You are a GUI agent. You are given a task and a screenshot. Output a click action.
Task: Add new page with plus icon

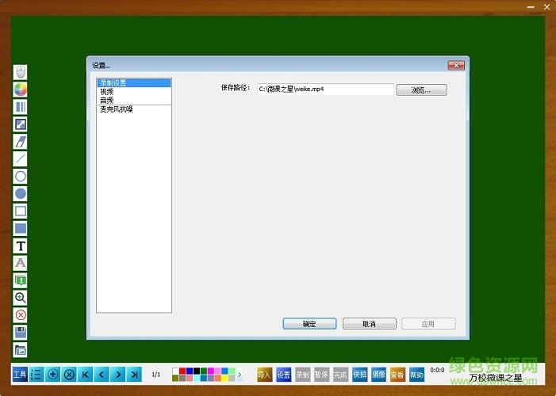coord(53,374)
